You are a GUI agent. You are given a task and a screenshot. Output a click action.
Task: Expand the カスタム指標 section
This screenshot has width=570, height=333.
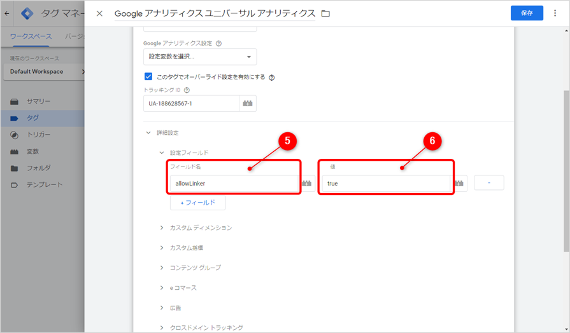click(x=161, y=248)
